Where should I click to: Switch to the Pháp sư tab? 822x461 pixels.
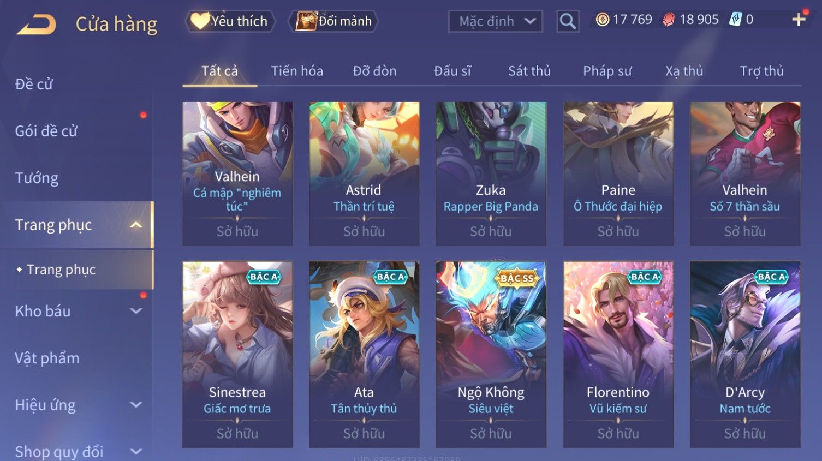click(607, 71)
